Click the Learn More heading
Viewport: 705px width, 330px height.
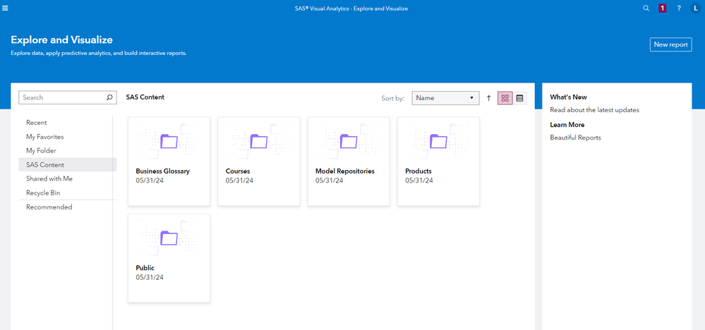(567, 125)
